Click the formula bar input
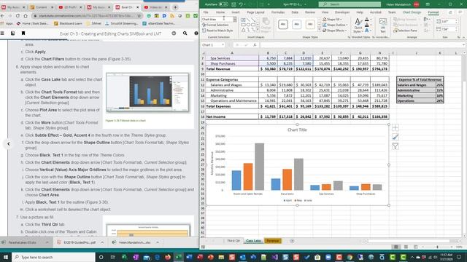Image resolution: width=467 pixels, height=262 pixels. tap(362, 45)
